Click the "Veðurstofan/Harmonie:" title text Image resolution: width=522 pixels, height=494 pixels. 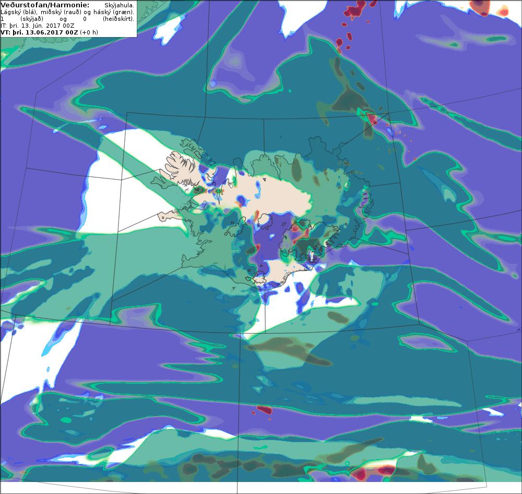[x=45, y=5]
